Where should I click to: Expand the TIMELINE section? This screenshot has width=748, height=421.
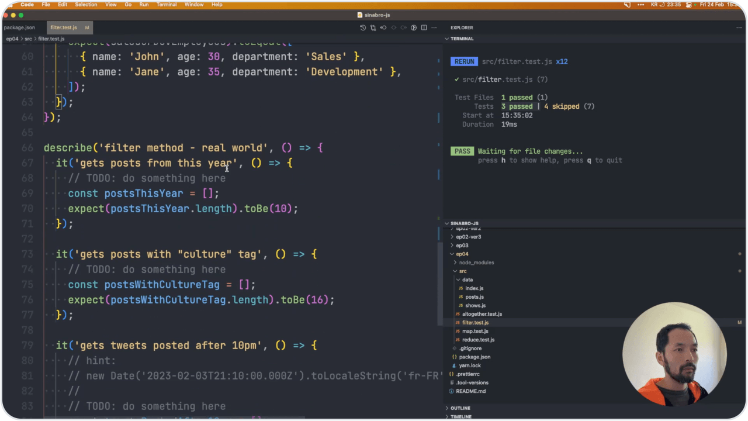[447, 416]
